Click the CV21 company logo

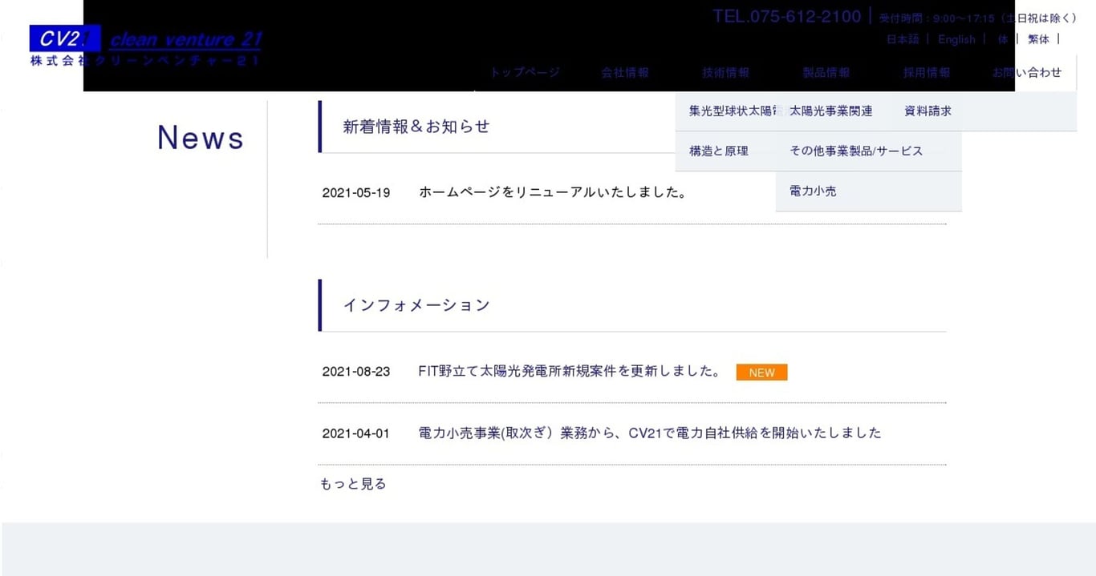click(64, 38)
